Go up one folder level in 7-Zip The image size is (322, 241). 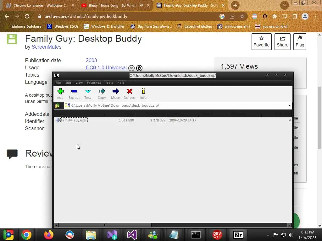tap(57, 105)
